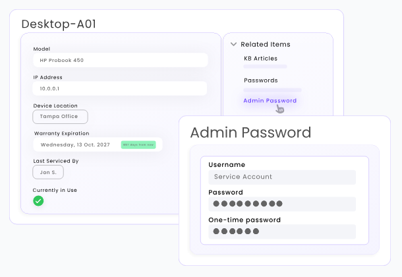The height and width of the screenshot is (277, 402).
Task: Select the Device Location label
Action: click(x=55, y=106)
